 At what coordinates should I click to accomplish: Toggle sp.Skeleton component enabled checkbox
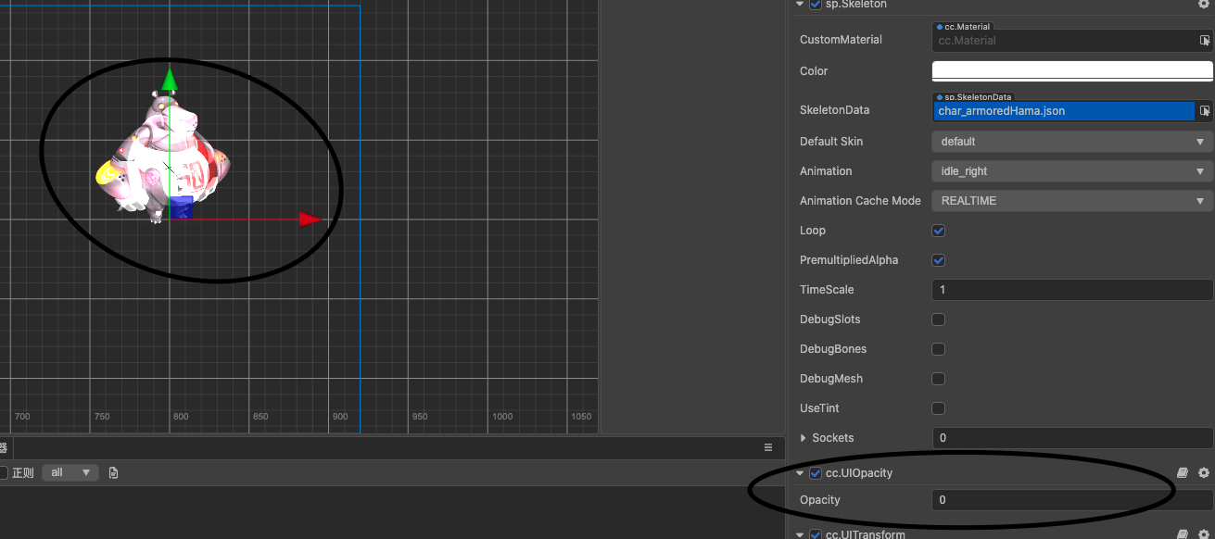[816, 4]
